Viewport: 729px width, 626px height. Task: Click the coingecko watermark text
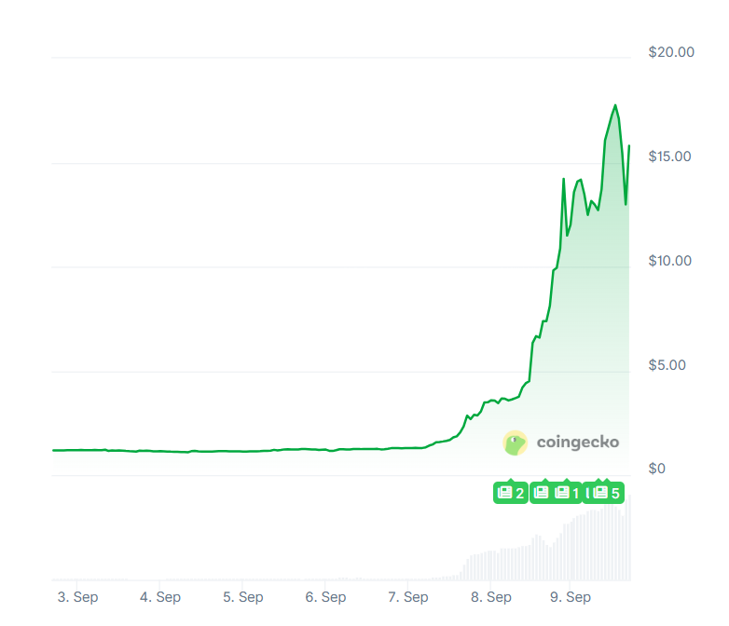click(x=577, y=442)
